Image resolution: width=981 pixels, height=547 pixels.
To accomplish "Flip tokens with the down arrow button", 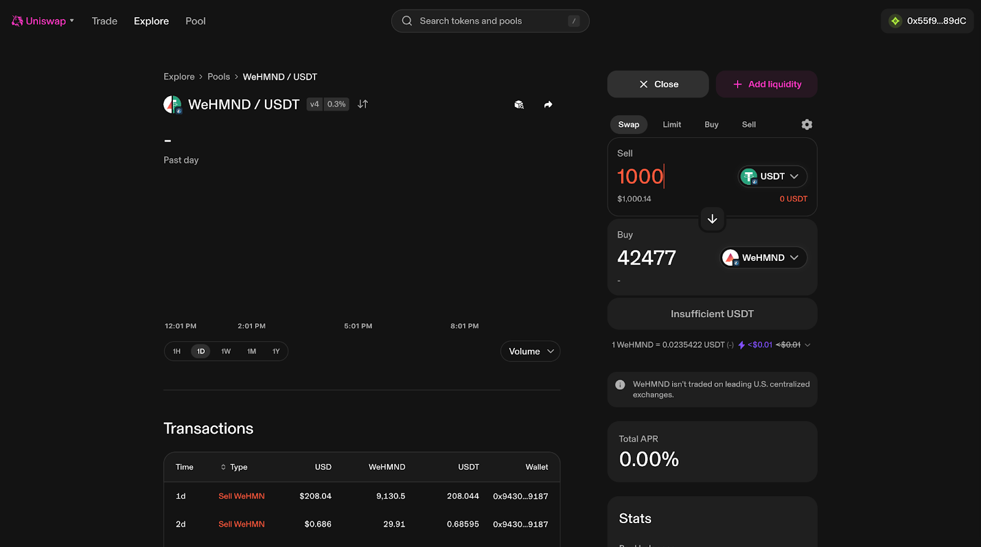I will coord(712,219).
